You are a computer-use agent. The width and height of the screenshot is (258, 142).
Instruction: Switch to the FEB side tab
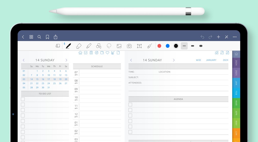click(x=236, y=93)
